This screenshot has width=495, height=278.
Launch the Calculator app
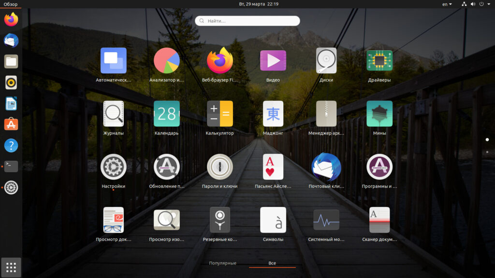click(x=219, y=114)
